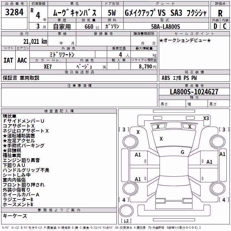Click the color number XE7
231x231 pixels.
[48, 67]
